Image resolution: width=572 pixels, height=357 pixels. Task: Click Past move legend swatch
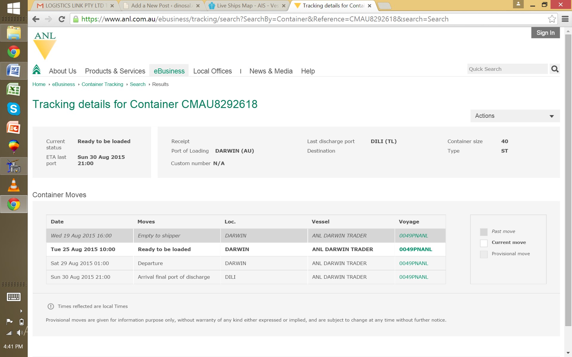[484, 232]
